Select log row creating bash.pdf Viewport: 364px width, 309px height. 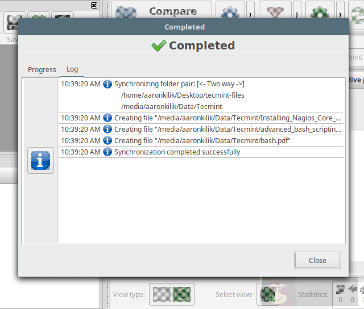(x=201, y=141)
